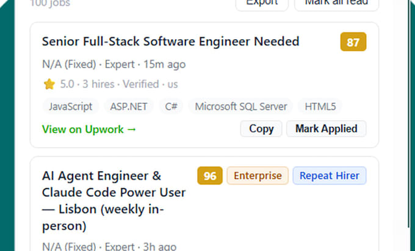Click Mark all read button
415x251 pixels.
point(336,4)
